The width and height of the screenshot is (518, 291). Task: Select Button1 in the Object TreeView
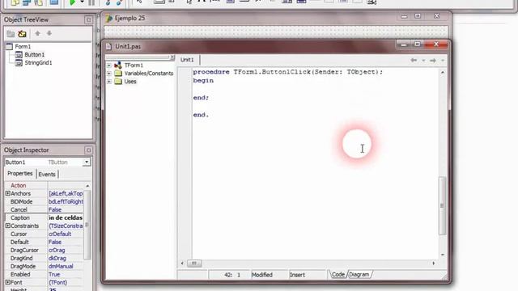pos(34,54)
